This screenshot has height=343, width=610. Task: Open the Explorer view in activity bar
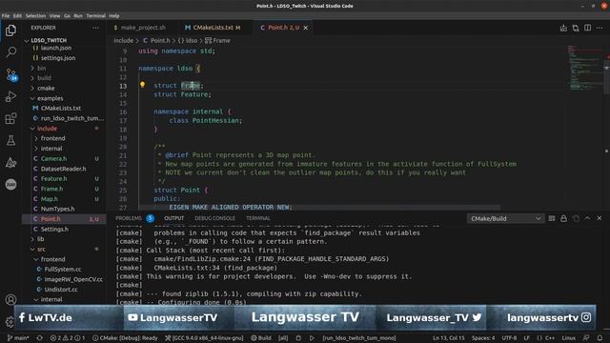[x=10, y=30]
